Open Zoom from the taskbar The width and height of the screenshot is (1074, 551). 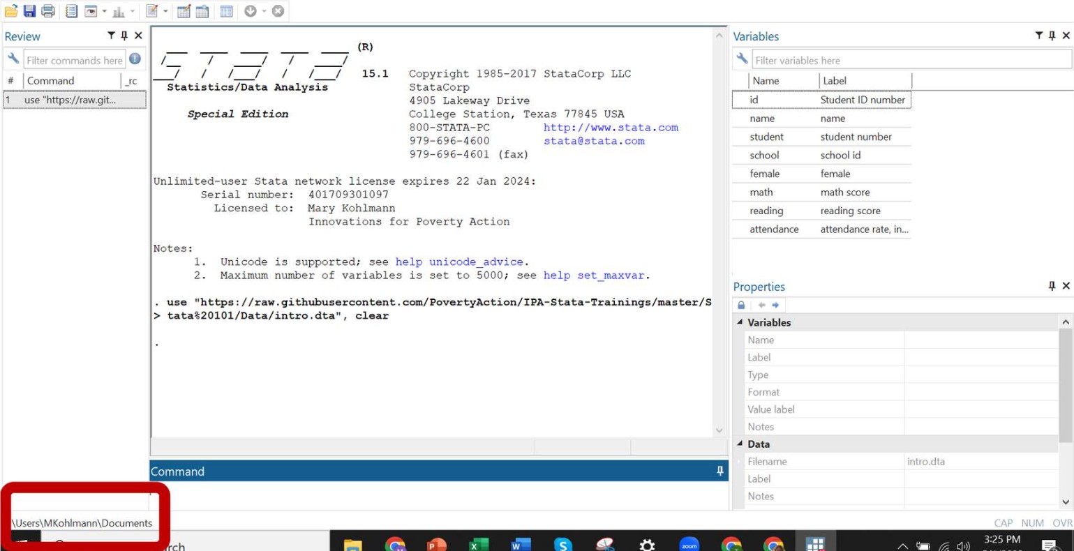pyautogui.click(x=689, y=545)
